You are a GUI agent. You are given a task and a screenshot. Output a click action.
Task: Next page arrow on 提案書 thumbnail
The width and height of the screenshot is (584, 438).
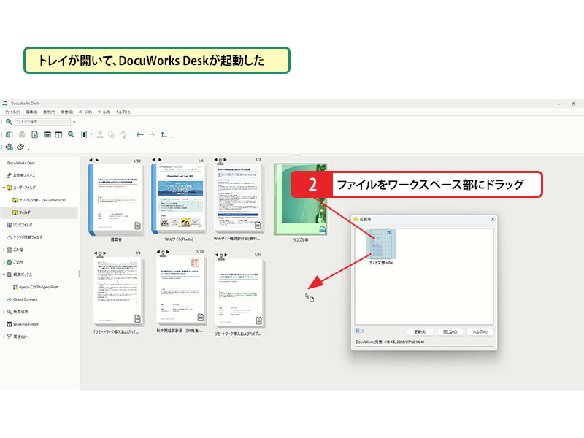point(97,160)
